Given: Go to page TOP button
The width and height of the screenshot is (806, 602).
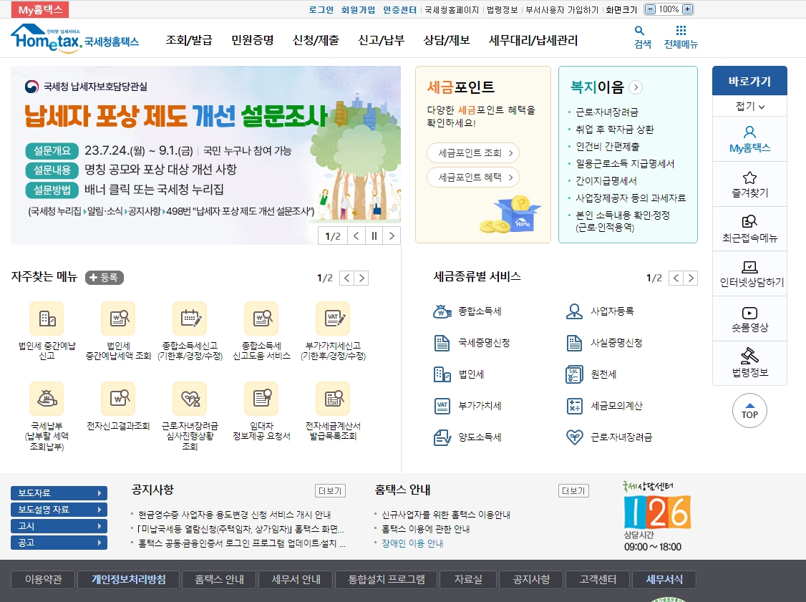Looking at the screenshot, I should [x=749, y=411].
